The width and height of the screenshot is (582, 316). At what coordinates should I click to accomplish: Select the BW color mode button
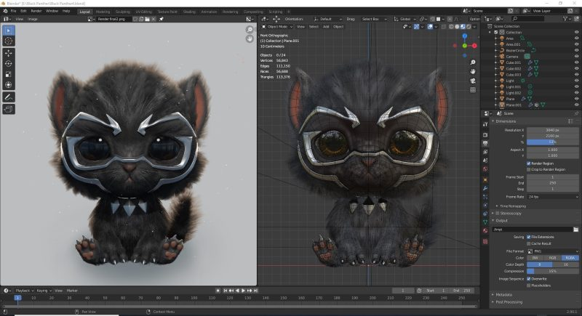click(535, 258)
